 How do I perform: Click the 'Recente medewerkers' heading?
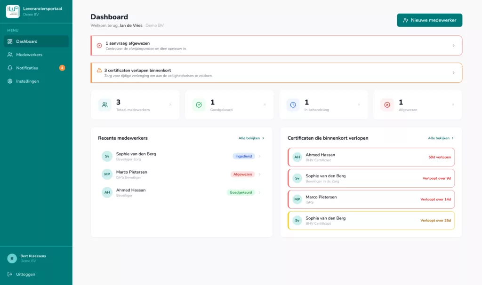(123, 138)
